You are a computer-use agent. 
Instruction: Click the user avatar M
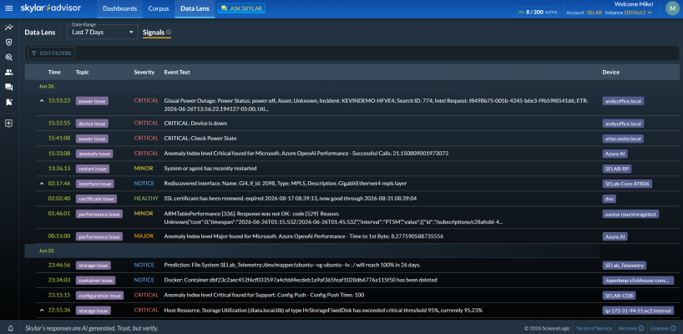(671, 8)
